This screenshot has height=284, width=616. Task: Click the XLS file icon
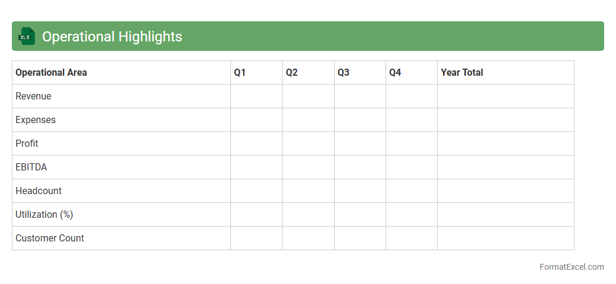[x=27, y=36]
